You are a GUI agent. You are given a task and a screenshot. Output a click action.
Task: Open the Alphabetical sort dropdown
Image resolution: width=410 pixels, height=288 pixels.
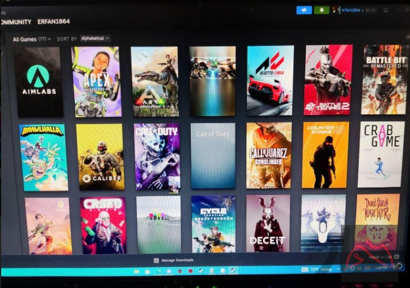[x=95, y=39]
